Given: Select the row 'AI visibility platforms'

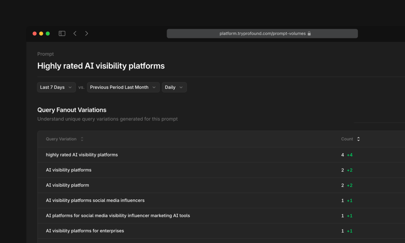Looking at the screenshot, I should pos(221,170).
